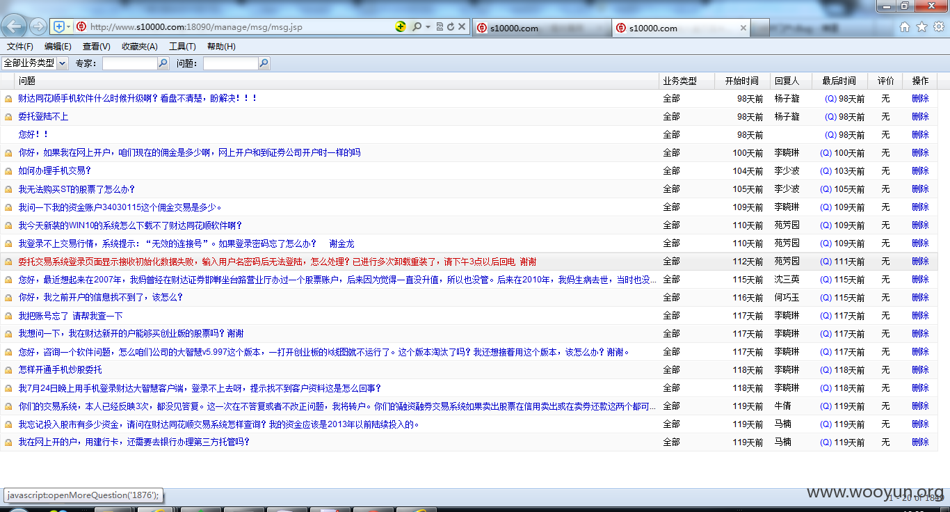This screenshot has width=950, height=512.
Task: Click replier name 何巧玉
Action: (x=787, y=298)
